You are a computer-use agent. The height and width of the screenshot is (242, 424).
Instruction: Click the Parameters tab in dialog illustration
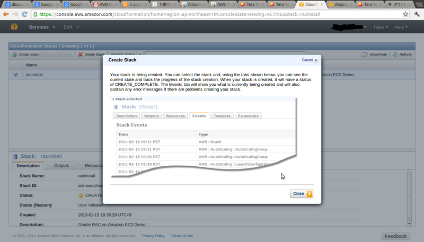click(x=248, y=116)
